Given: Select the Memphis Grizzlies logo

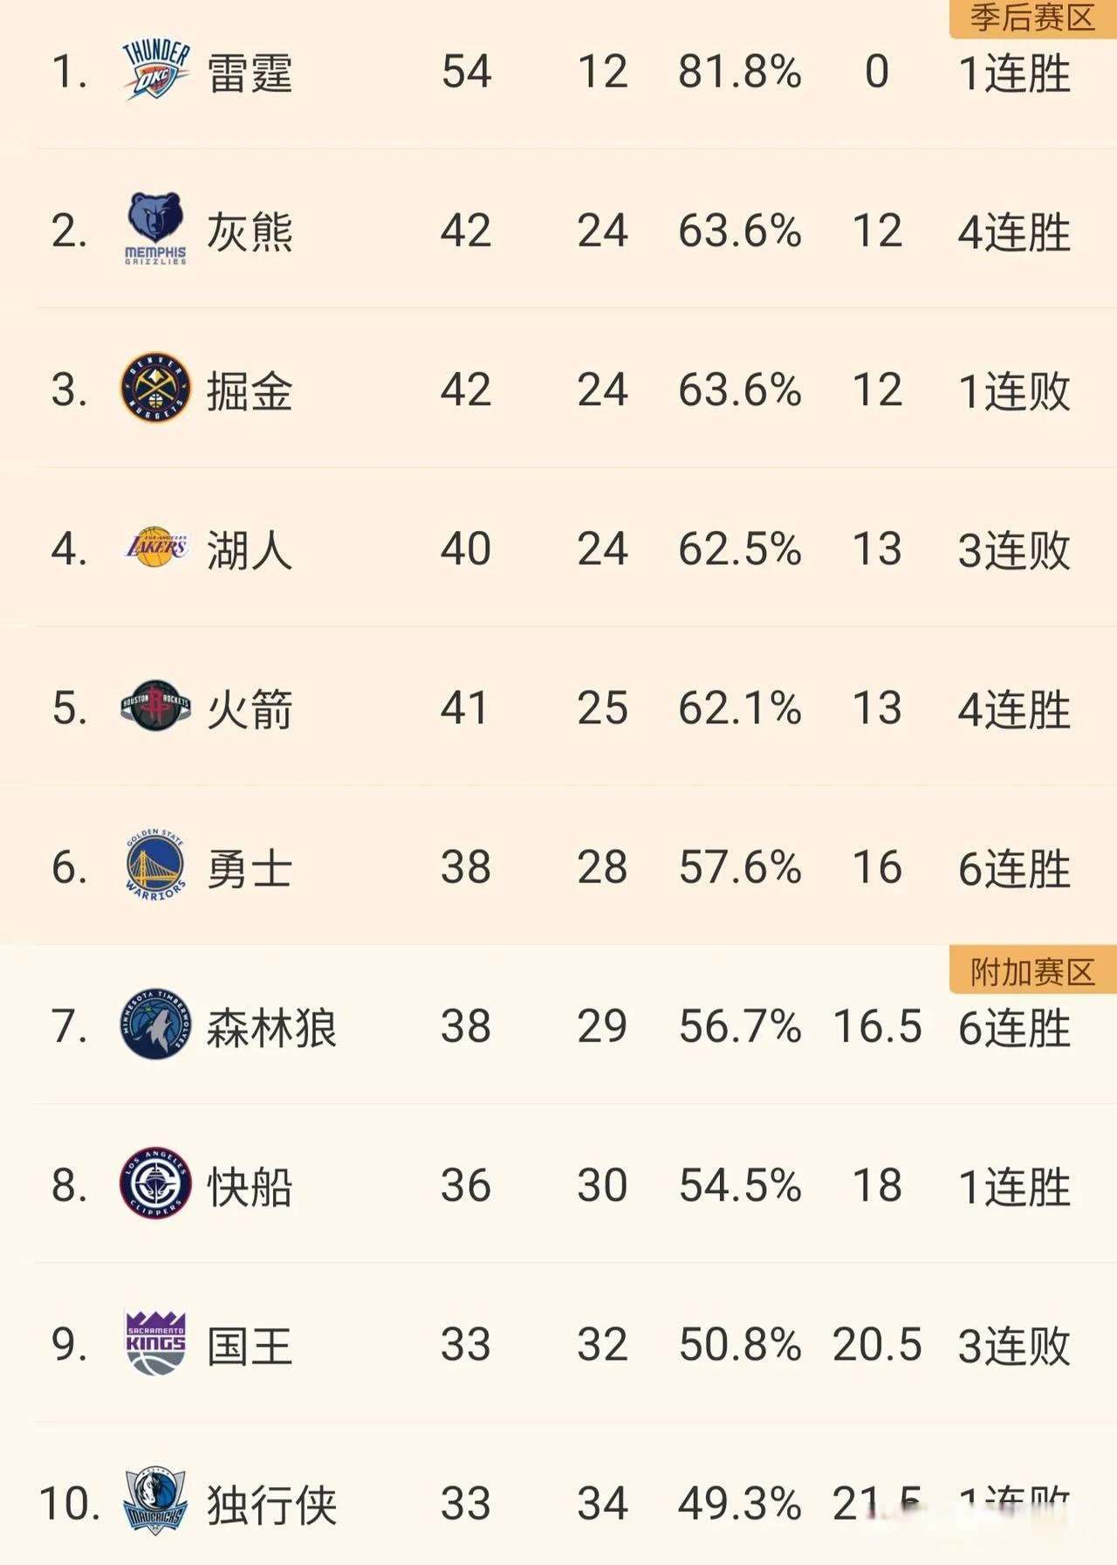Looking at the screenshot, I should coord(154,230).
